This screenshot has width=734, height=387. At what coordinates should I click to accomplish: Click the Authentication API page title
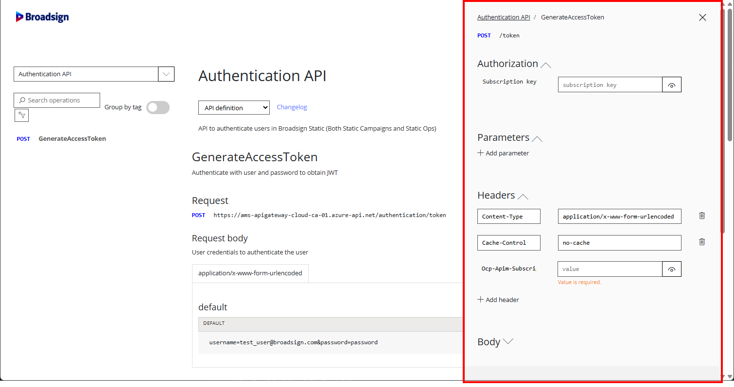point(262,76)
